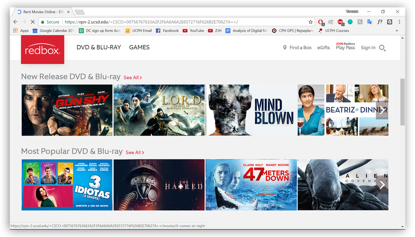Viewport: 415px width, 237px height.
Task: Open a new tab with the blank tab button
Action: pyautogui.click(x=79, y=12)
